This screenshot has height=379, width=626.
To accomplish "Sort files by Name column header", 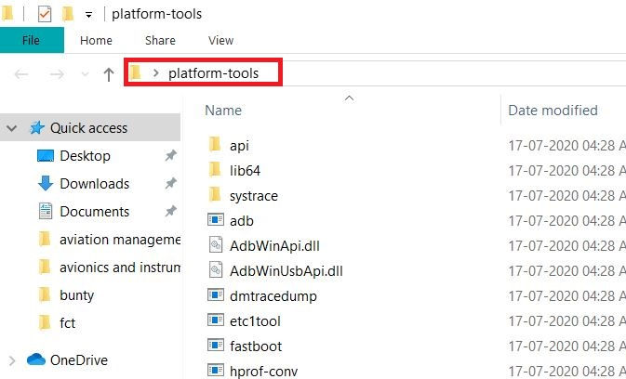I will click(x=223, y=110).
